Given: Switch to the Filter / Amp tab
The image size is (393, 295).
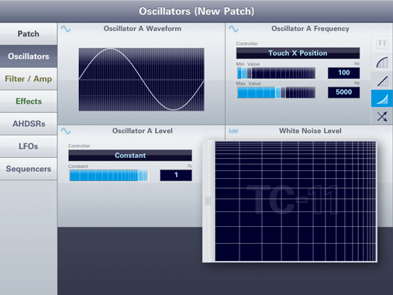Looking at the screenshot, I should click(29, 79).
